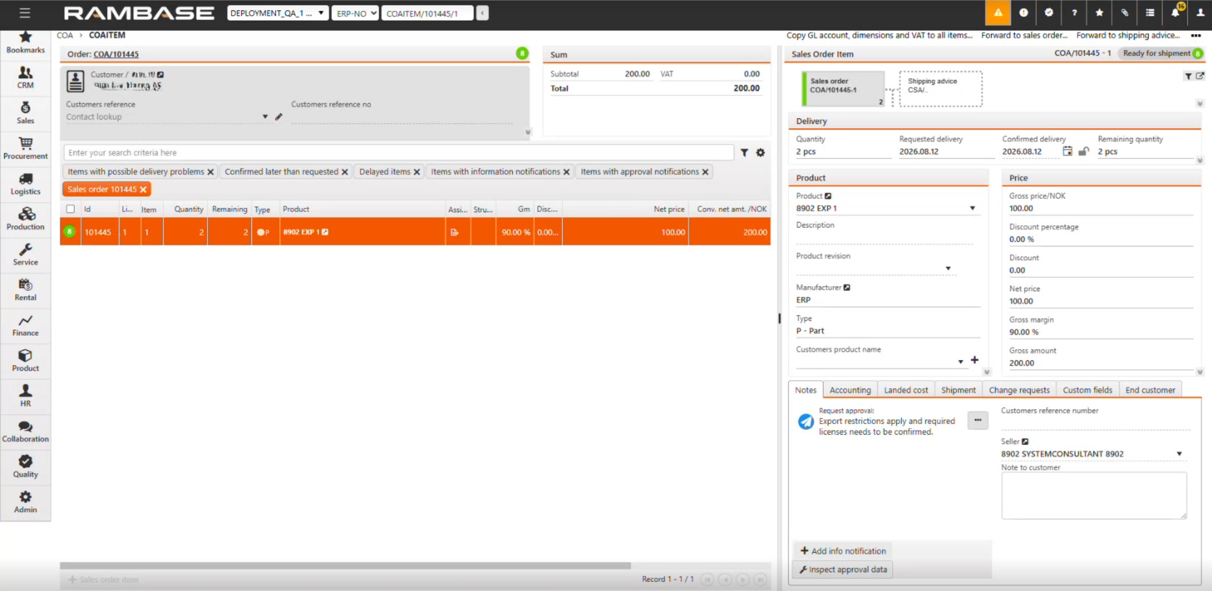Switch to the Shipment tab
1212x591 pixels.
[958, 390]
